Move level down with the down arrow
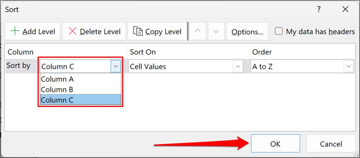The height and width of the screenshot is (158, 360). pyautogui.click(x=216, y=31)
